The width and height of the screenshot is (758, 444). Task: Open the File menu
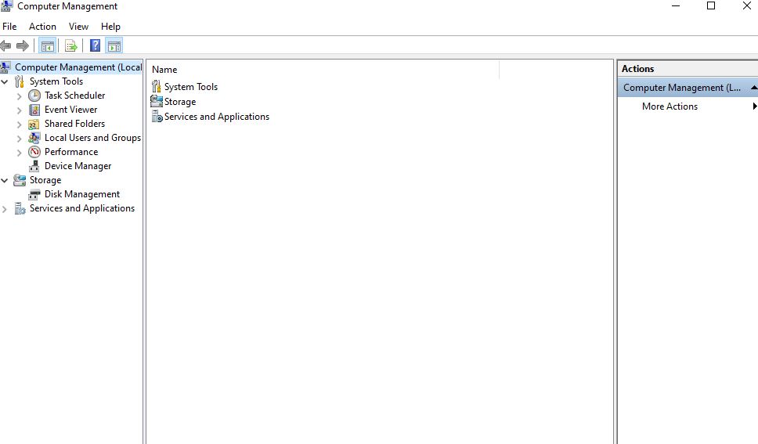(9, 27)
